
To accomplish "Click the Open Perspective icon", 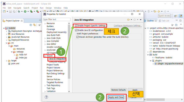I will (x=176, y=16).
